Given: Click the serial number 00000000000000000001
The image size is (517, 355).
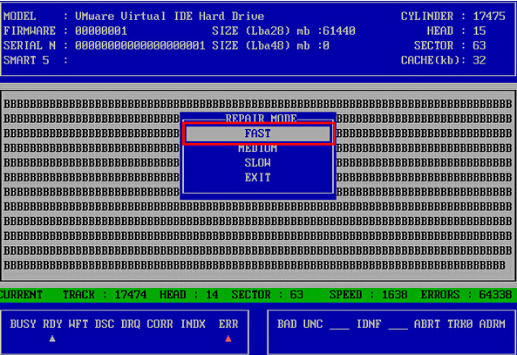Looking at the screenshot, I should pos(140,45).
